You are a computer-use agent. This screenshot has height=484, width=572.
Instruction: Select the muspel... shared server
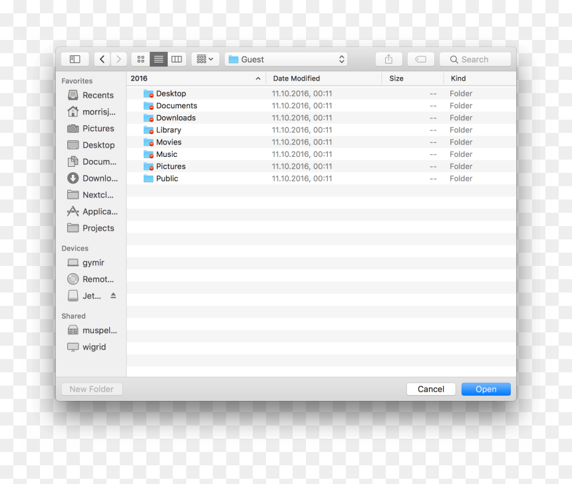pos(91,330)
